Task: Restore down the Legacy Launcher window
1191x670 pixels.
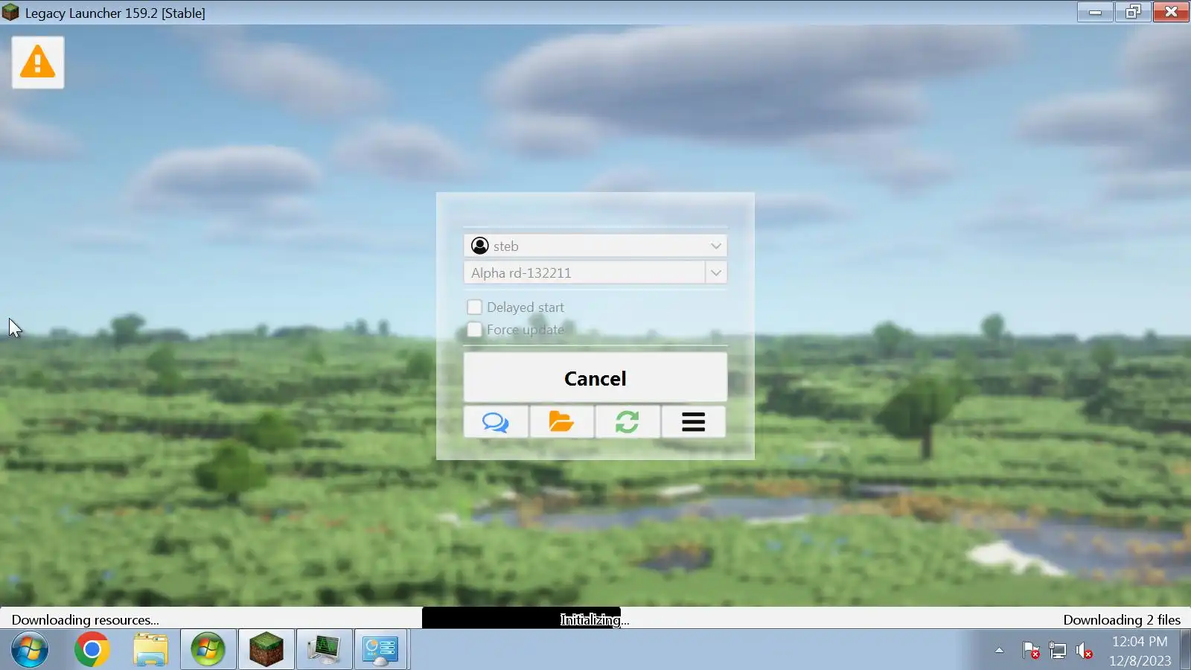Action: click(x=1133, y=11)
